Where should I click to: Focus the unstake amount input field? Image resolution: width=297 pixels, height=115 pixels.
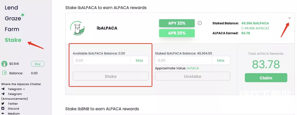(x=183, y=60)
